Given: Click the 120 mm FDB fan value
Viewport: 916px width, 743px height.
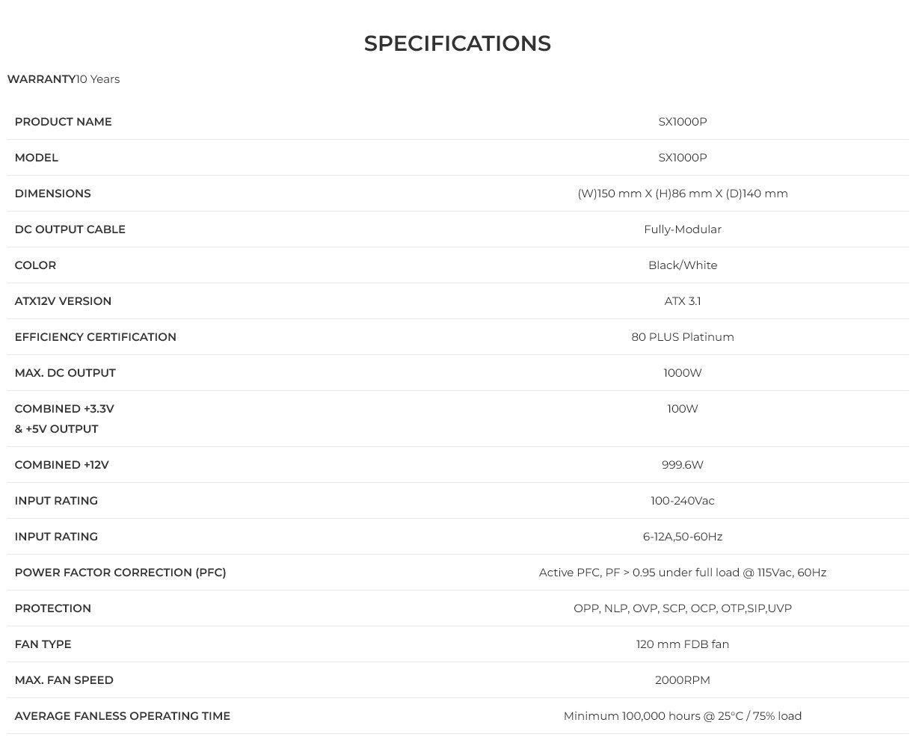Looking at the screenshot, I should [682, 644].
